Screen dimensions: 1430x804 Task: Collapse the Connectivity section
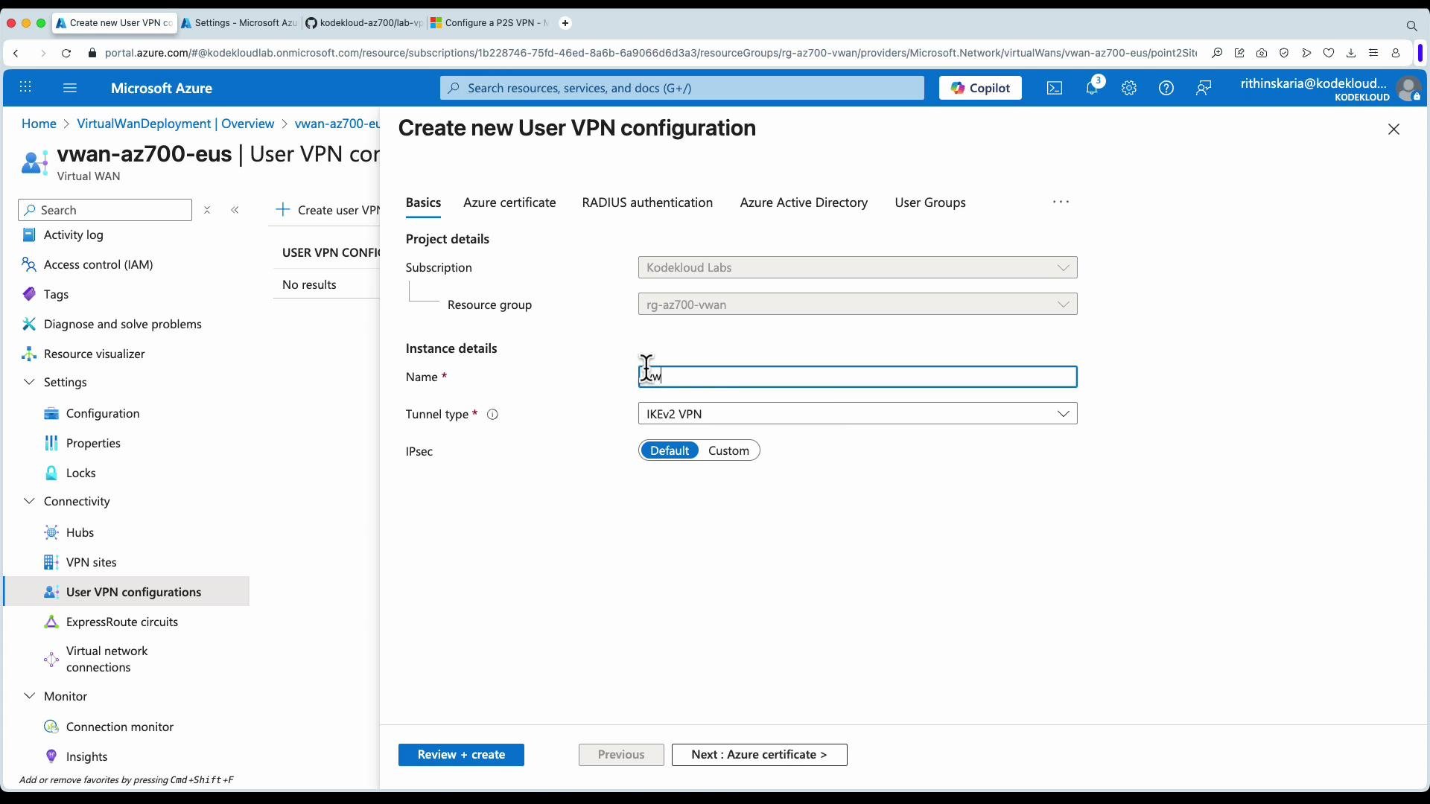coord(29,501)
